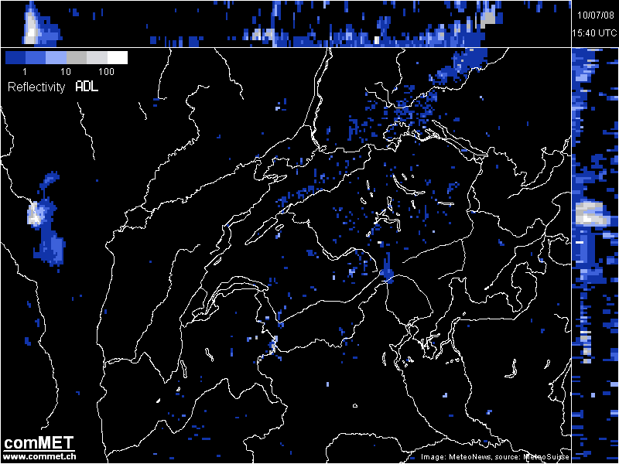619x464 pixels.
Task: Click the dark gray legend swatch
Action: 77,57
